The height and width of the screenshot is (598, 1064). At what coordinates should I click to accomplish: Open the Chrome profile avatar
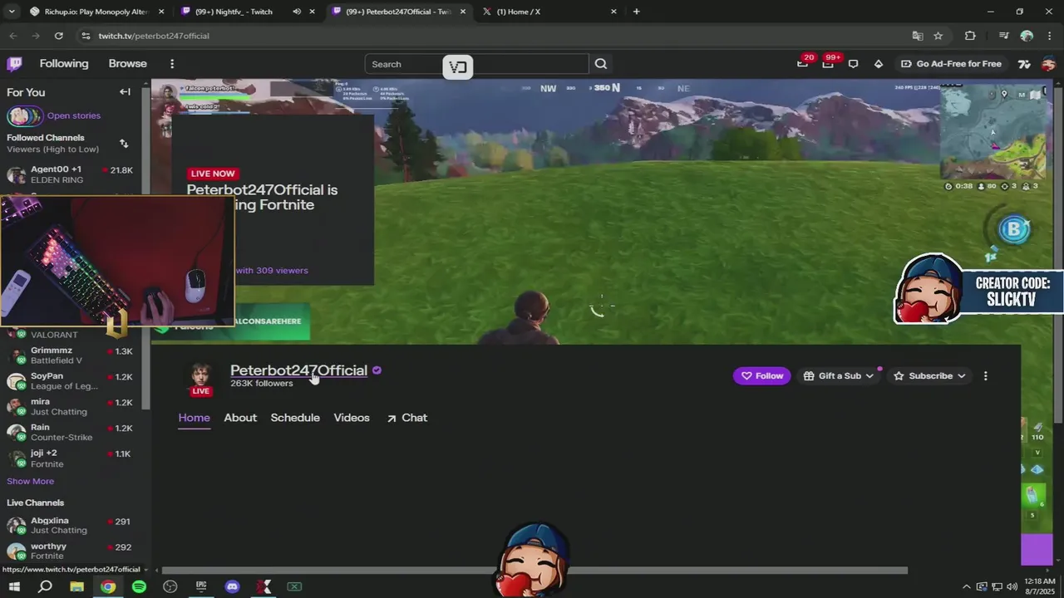pos(1027,36)
